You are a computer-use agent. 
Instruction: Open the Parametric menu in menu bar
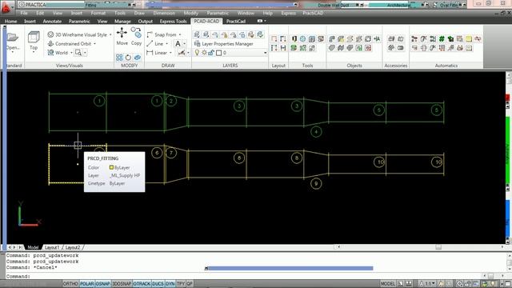click(218, 13)
